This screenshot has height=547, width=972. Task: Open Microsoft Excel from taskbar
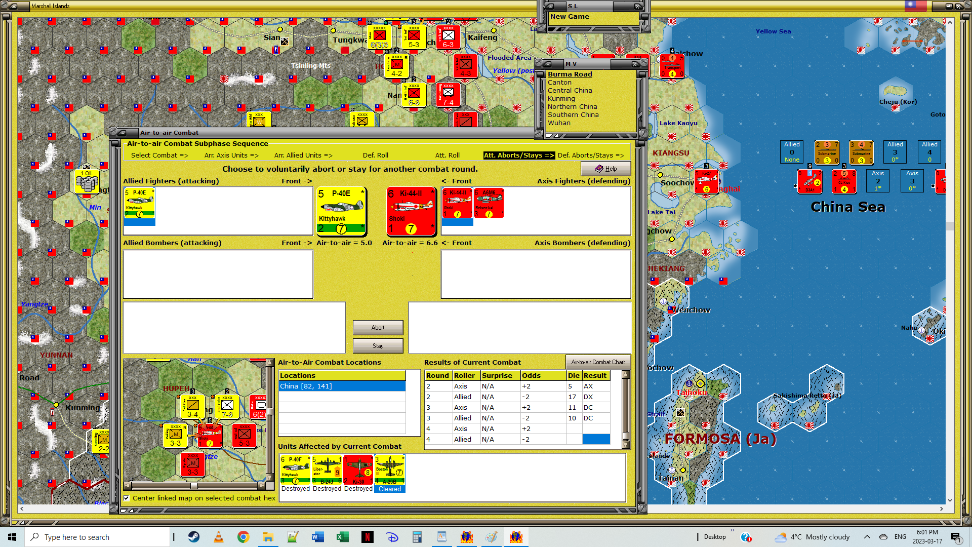(343, 537)
